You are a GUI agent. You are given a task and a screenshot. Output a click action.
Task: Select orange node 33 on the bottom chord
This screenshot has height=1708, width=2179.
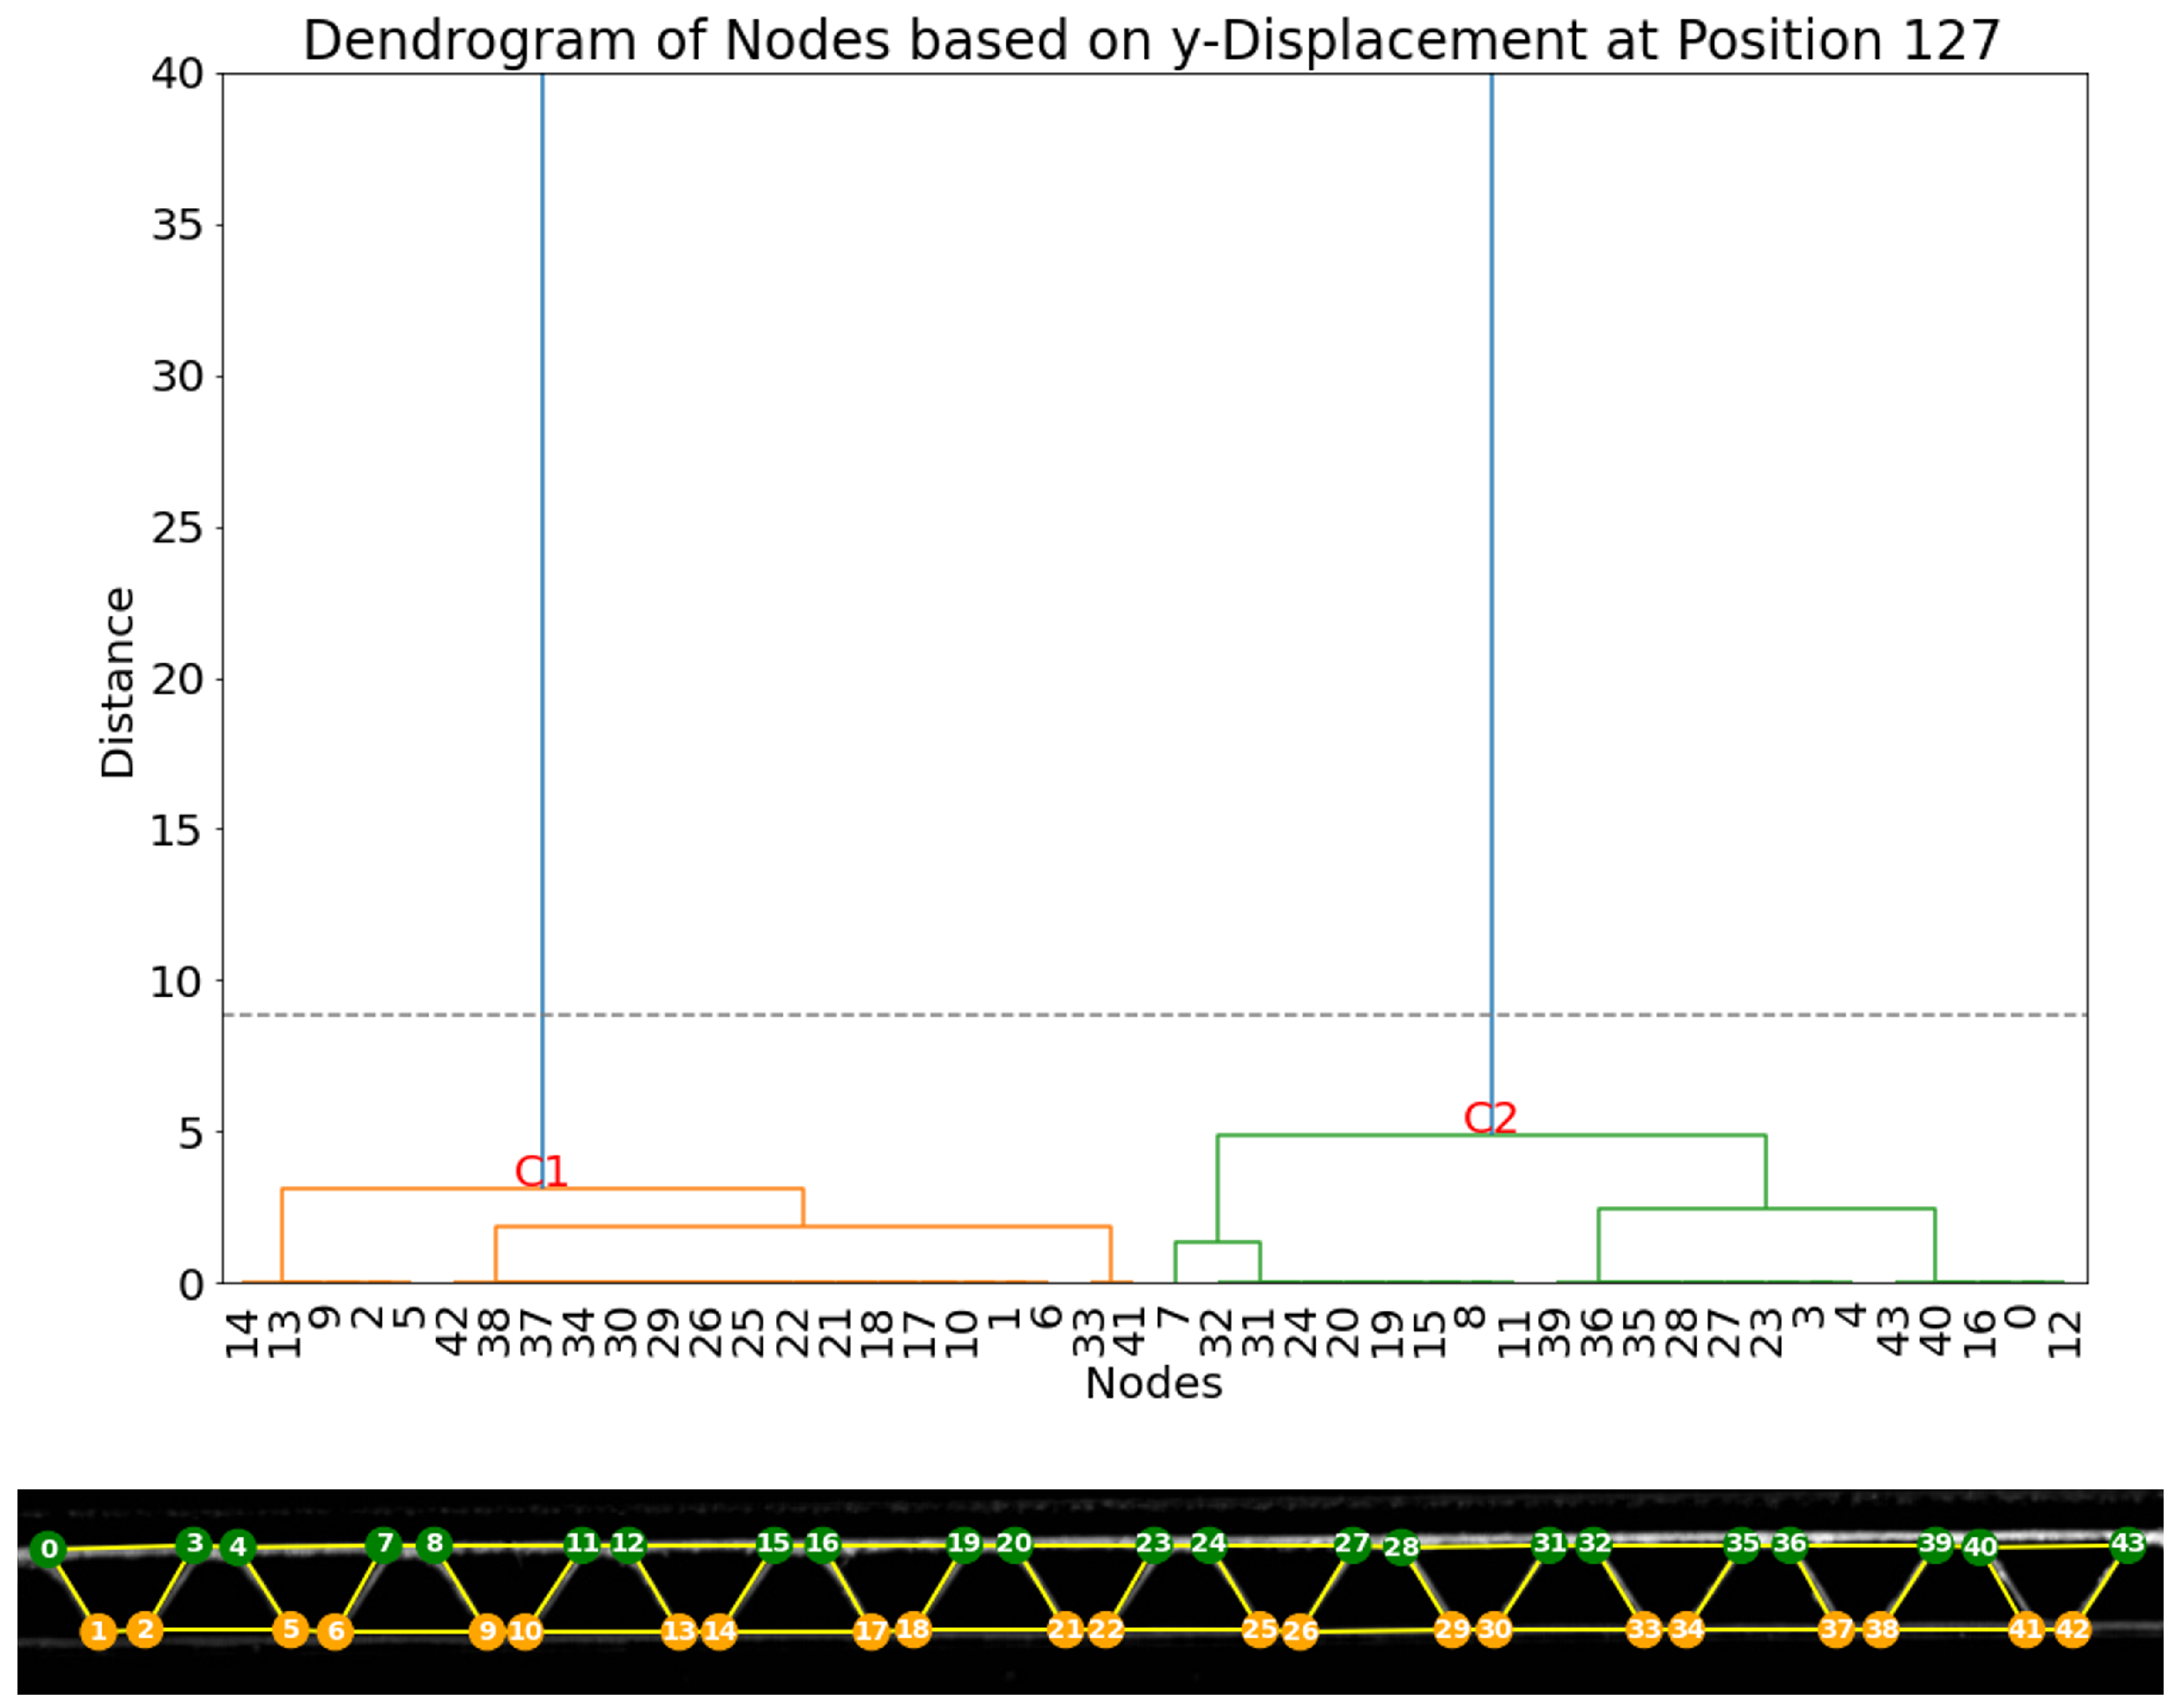pyautogui.click(x=1644, y=1630)
